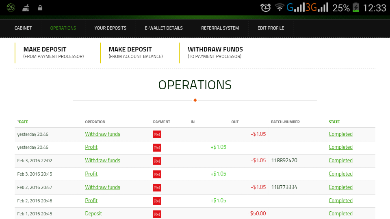The width and height of the screenshot is (390, 219).
Task: Open the Referral System page
Action: pyautogui.click(x=220, y=28)
